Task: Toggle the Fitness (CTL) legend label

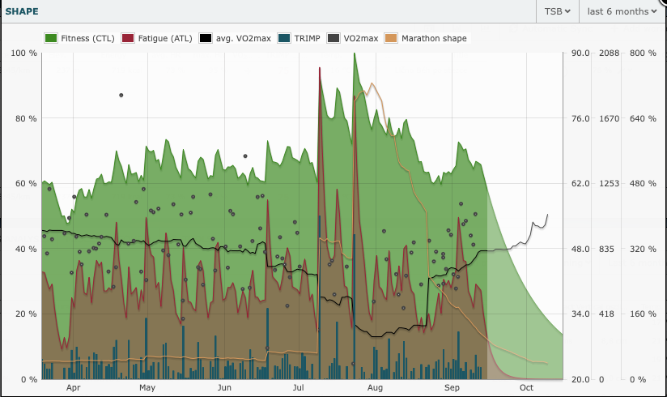Action: coord(87,38)
